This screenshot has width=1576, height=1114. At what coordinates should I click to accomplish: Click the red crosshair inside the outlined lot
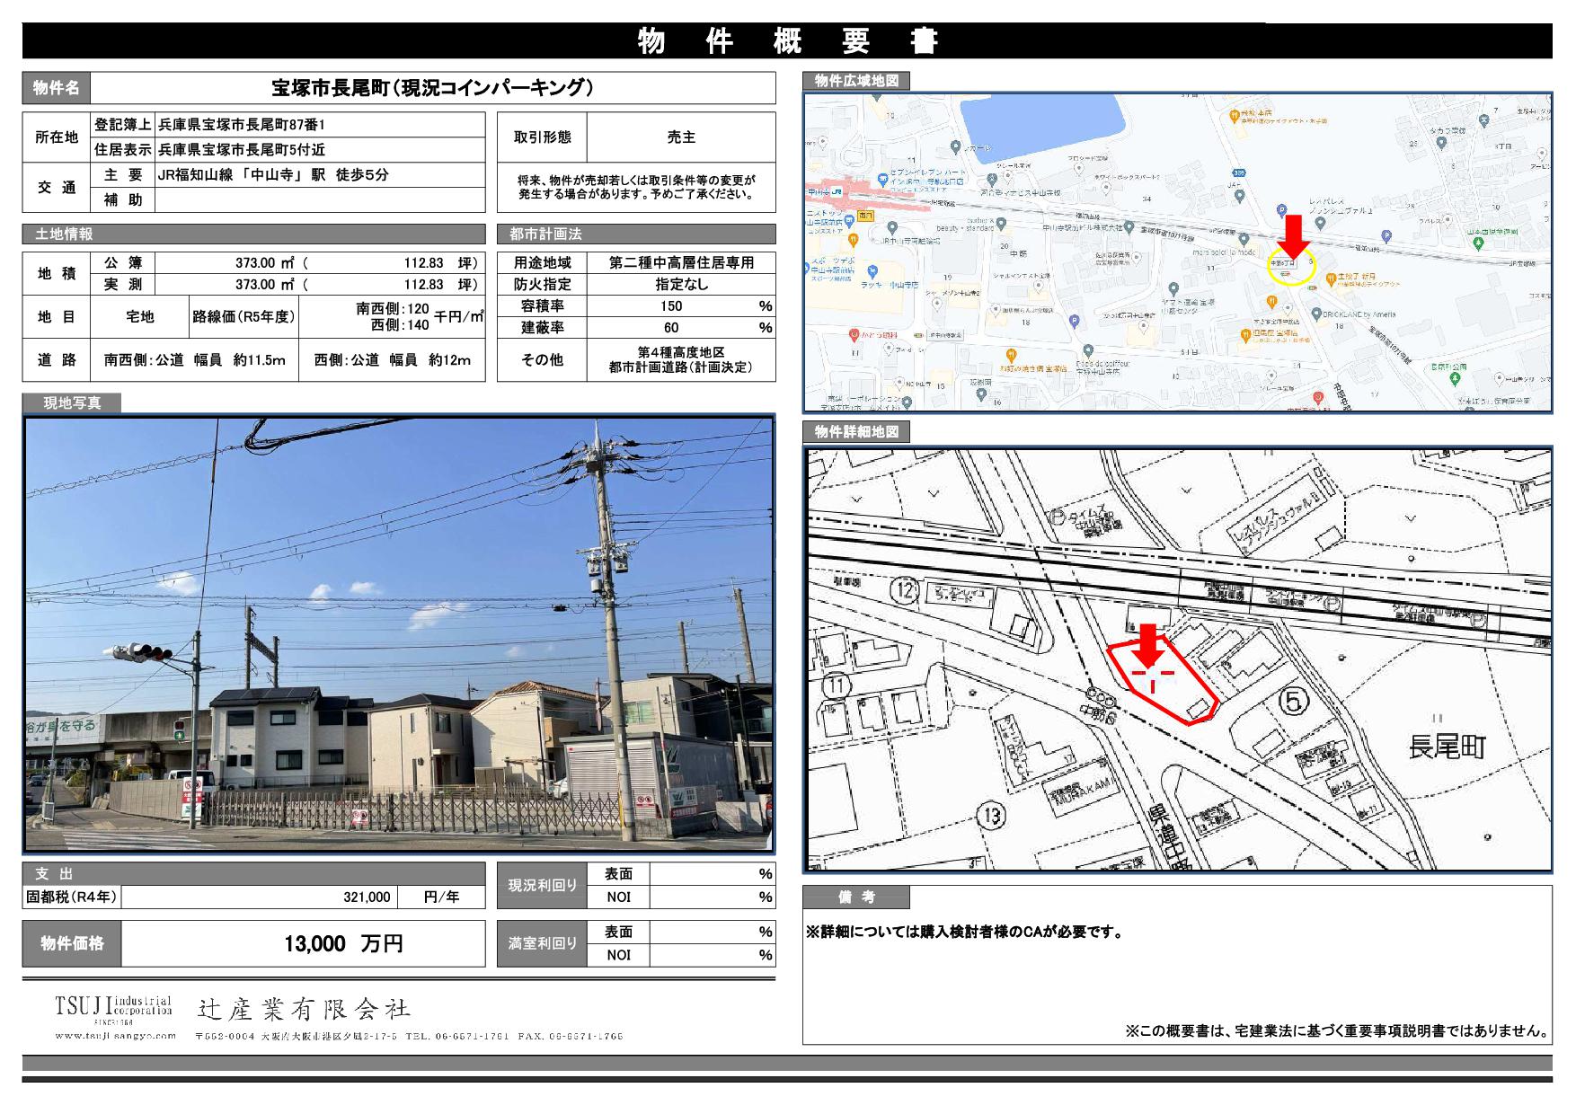1152,674
